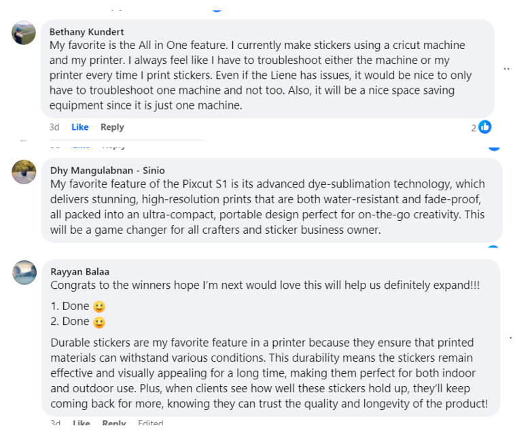
Task: Open Dhy Mangulabnan - Sinio's avatar
Action: tap(24, 172)
